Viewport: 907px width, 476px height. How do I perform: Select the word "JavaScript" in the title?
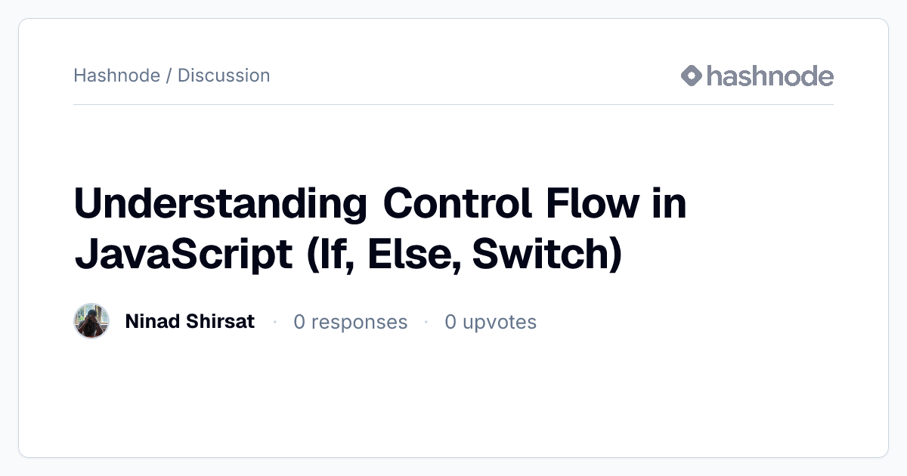pos(184,254)
